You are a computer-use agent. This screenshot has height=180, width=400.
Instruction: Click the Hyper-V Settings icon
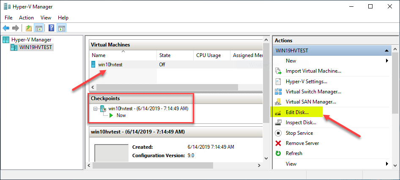(x=278, y=81)
